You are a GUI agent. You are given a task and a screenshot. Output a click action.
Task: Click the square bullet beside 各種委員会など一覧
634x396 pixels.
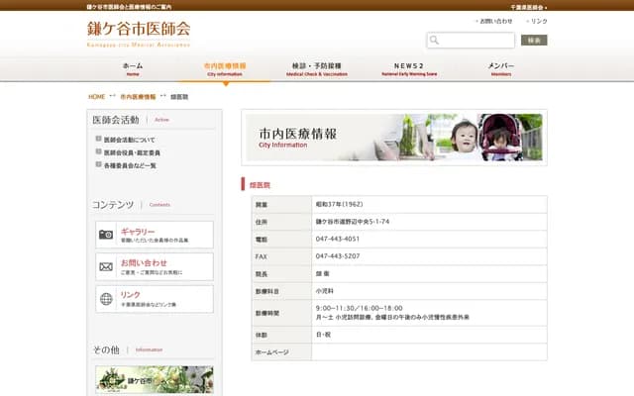coord(98,165)
